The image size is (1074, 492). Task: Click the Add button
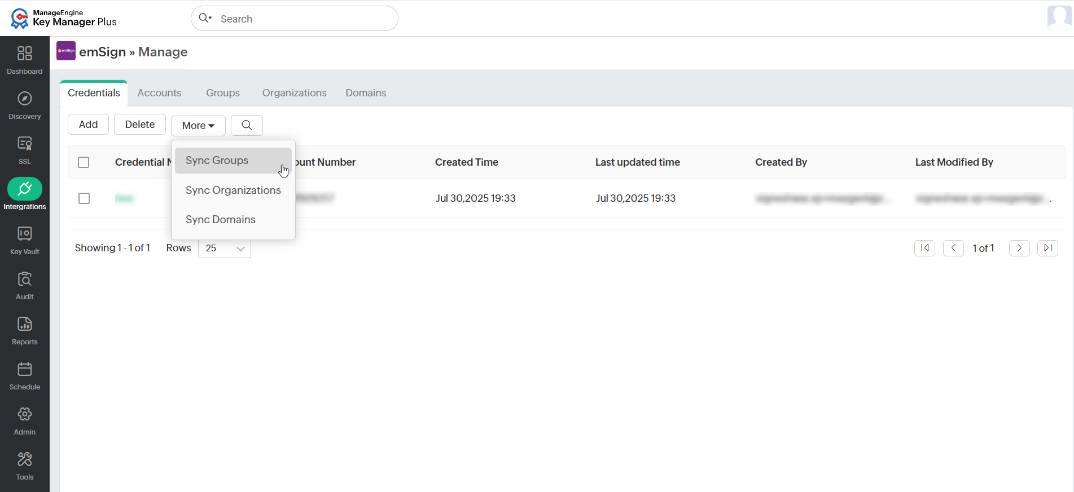pyautogui.click(x=88, y=125)
